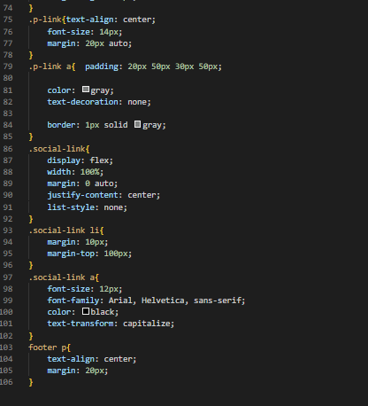The width and height of the screenshot is (368, 406).
Task: Click the 'justify-content: center;' declaration
Action: click(x=103, y=195)
